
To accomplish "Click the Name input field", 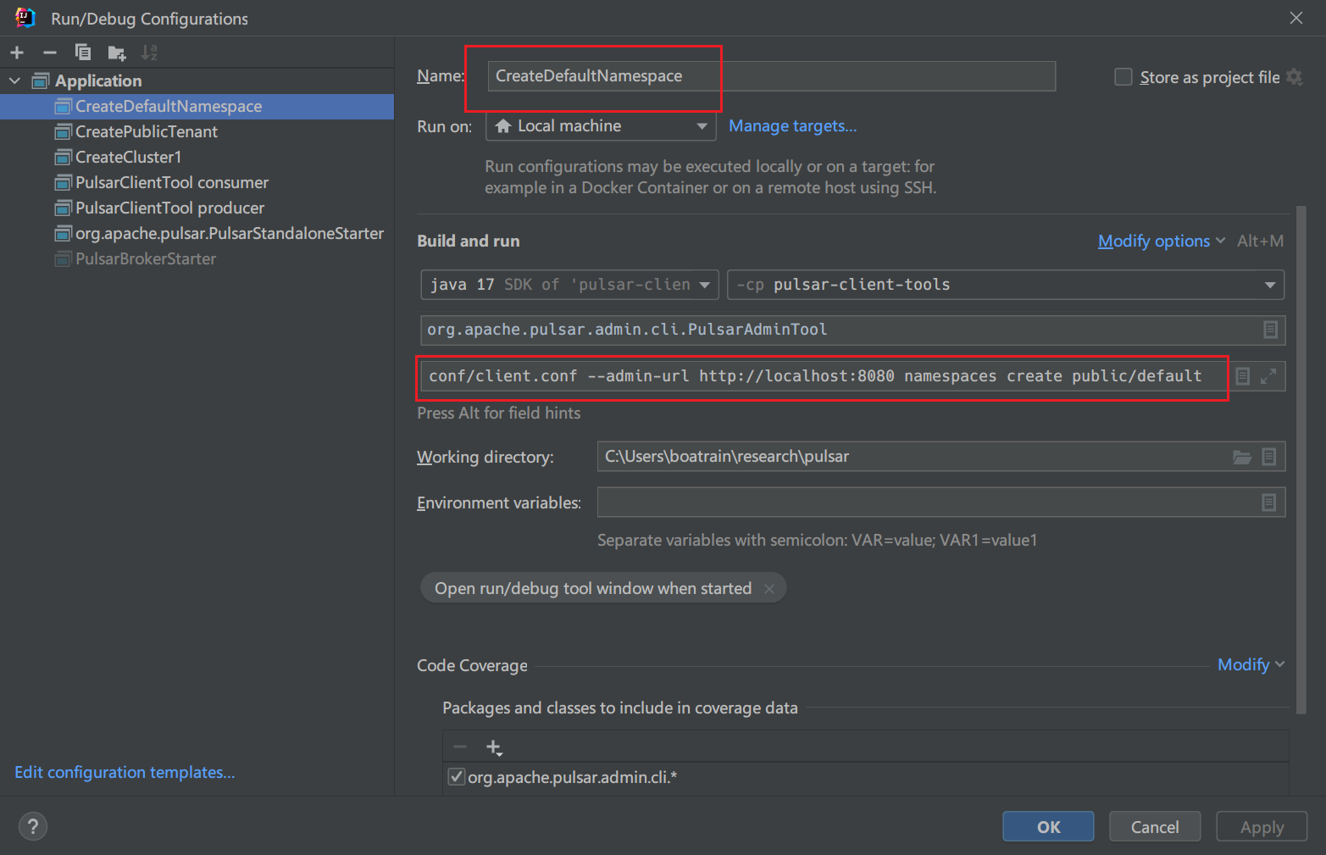I will pyautogui.click(x=771, y=76).
